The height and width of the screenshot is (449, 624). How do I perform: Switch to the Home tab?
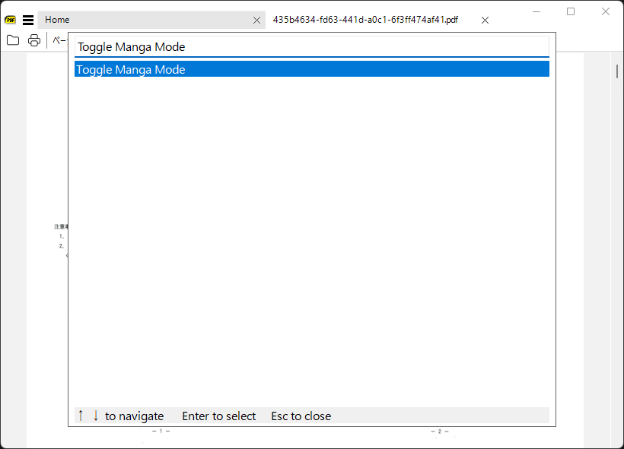[151, 20]
